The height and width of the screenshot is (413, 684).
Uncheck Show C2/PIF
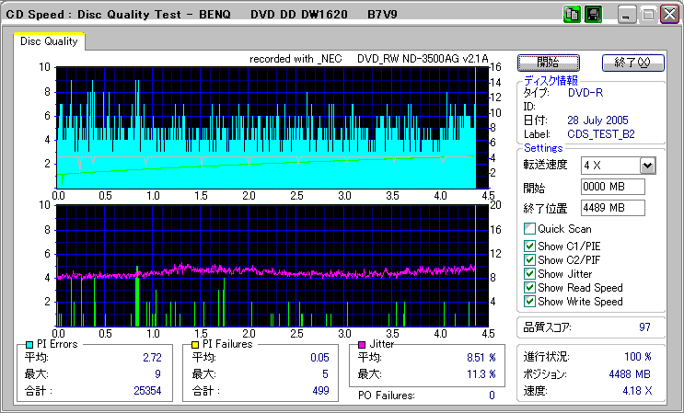[x=529, y=258]
